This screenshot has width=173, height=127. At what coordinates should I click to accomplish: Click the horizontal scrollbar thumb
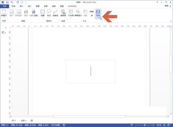pyautogui.click(x=89, y=116)
